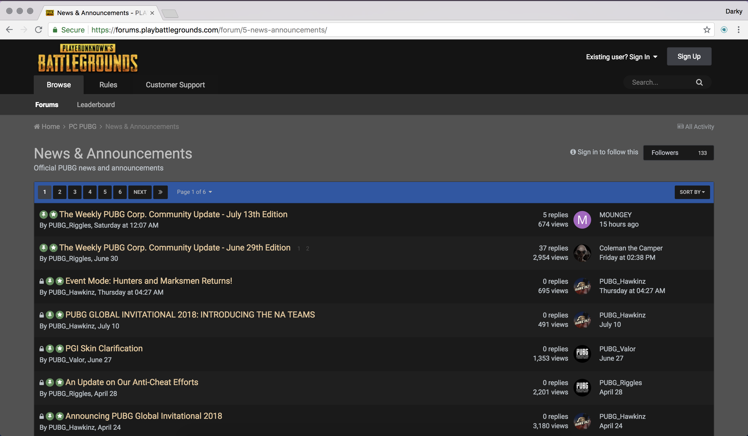Open the Rules tab
The height and width of the screenshot is (436, 748).
108,85
